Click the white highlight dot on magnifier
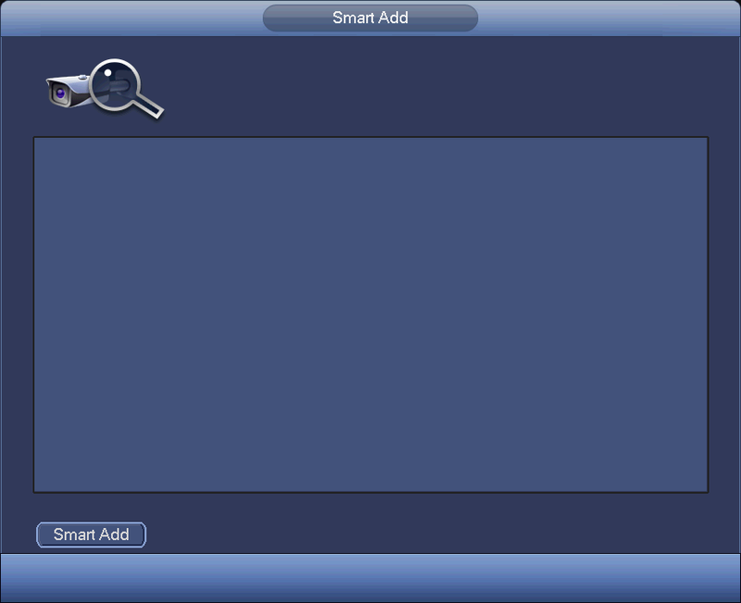Image resolution: width=741 pixels, height=603 pixels. coord(107,73)
